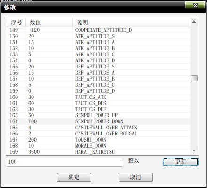Confirm with the 确定 button

(x=74, y=177)
